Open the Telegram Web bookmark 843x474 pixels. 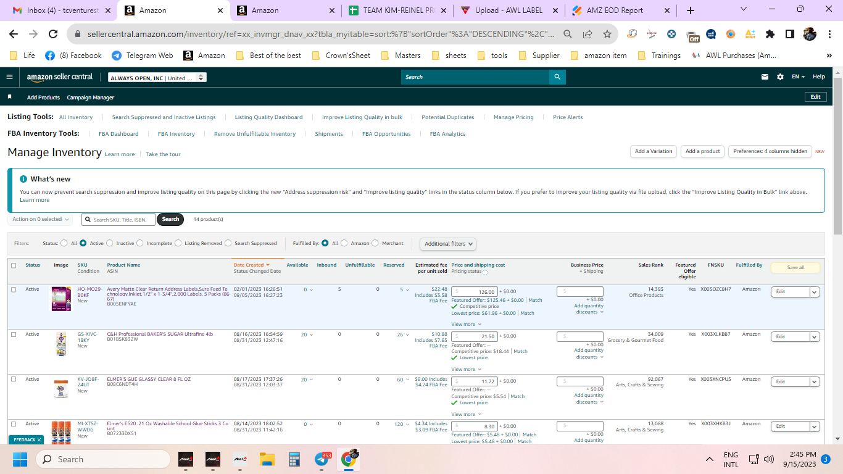(143, 56)
